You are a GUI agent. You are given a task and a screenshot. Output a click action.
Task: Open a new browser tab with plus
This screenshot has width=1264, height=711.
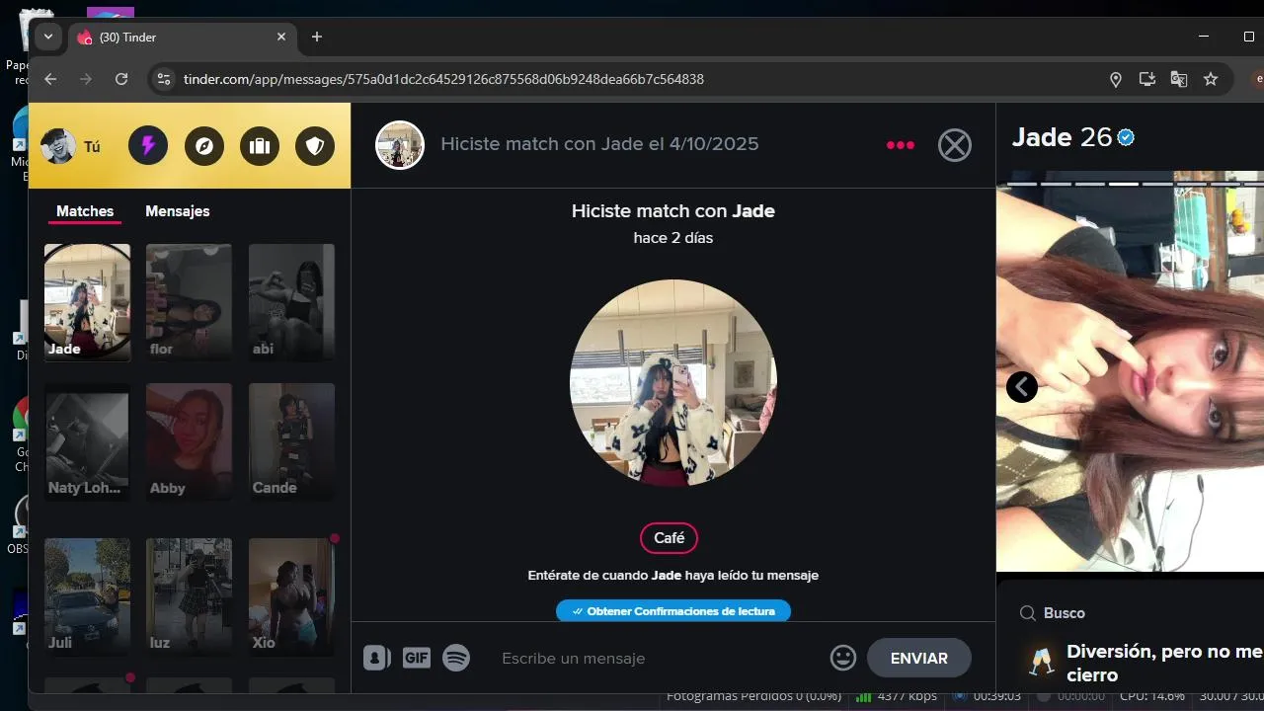(x=317, y=37)
